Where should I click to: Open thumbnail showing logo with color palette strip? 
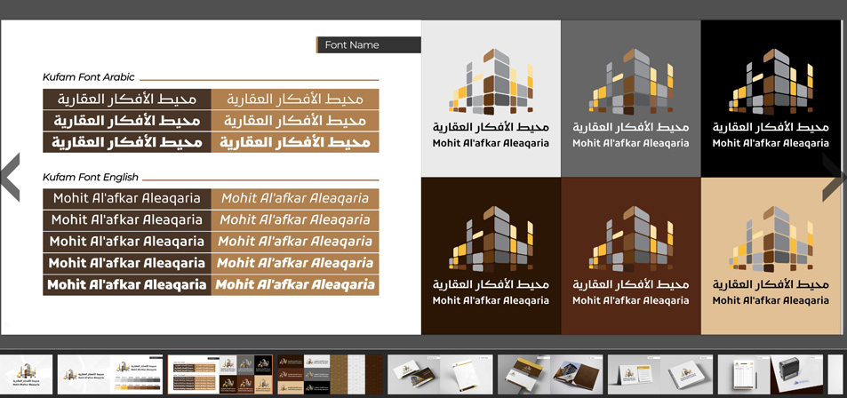click(x=110, y=374)
